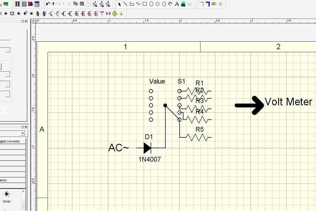
Task: Collapse the upper left panel
Action: [x=22, y=21]
